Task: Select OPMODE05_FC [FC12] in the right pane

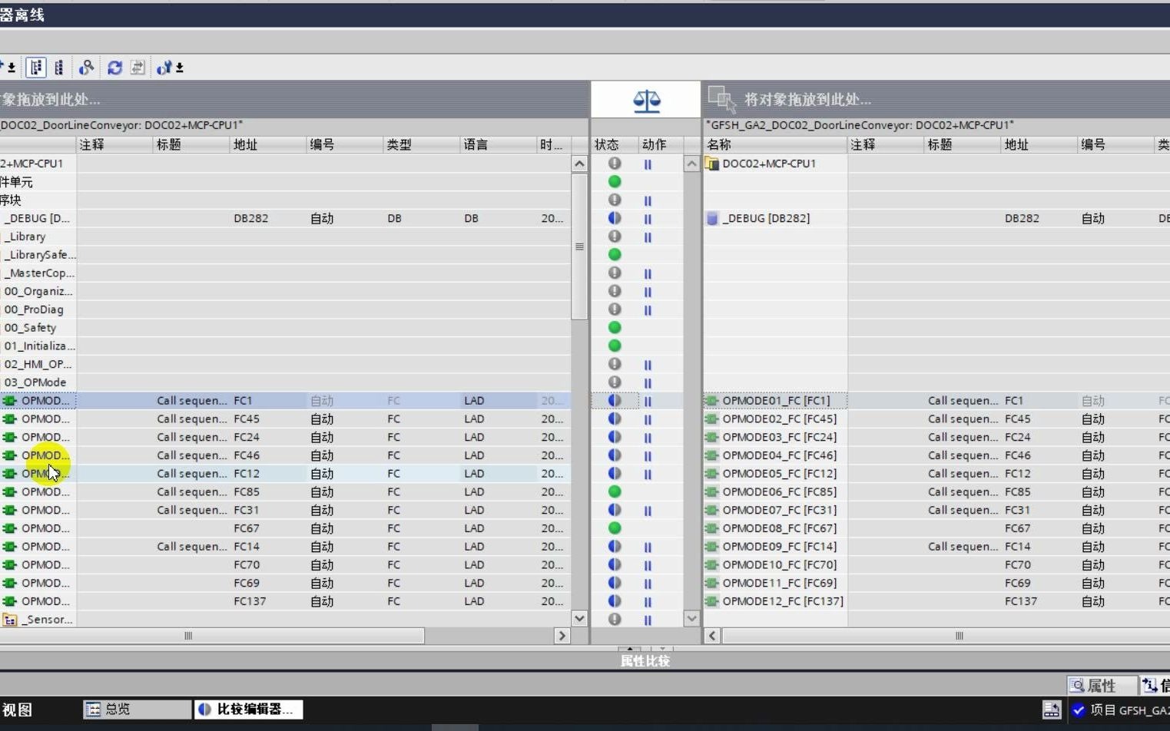Action: coord(780,474)
